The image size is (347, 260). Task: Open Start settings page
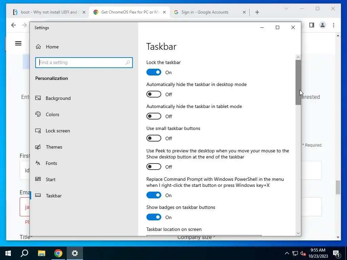pyautogui.click(x=45, y=179)
